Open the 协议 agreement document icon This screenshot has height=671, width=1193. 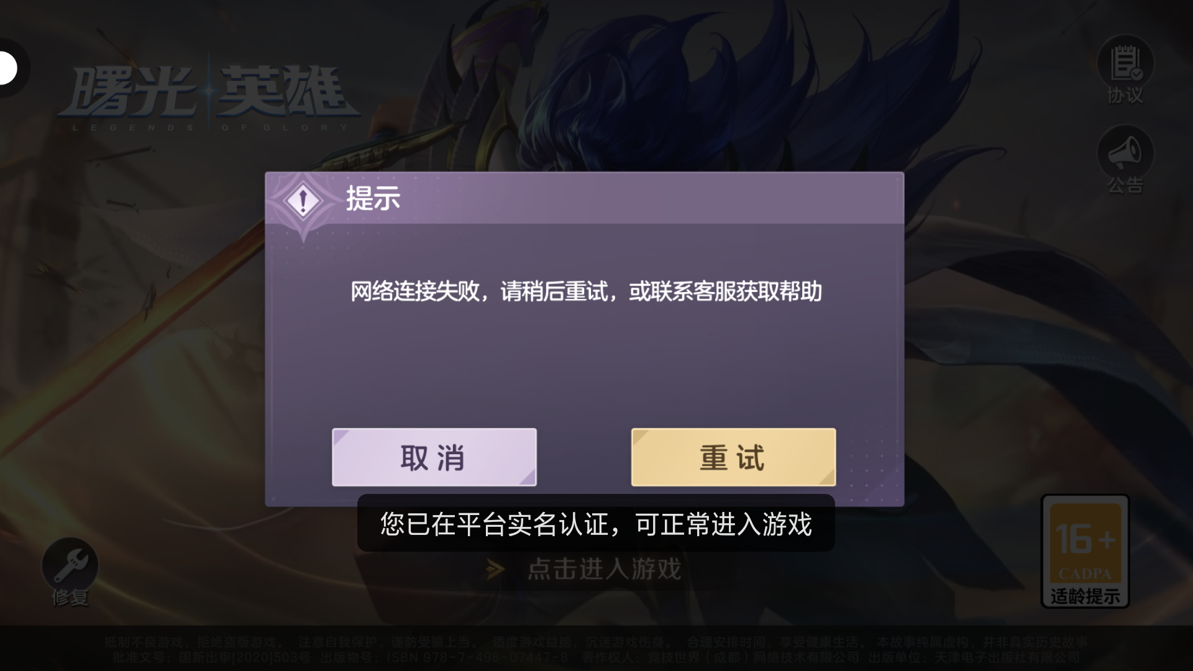click(x=1125, y=63)
